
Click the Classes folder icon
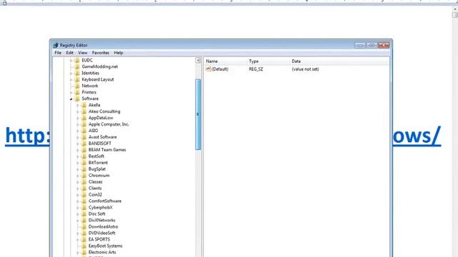tap(84, 182)
